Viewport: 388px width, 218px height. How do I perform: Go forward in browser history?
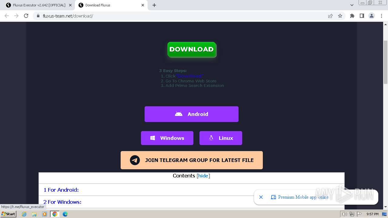(16, 16)
